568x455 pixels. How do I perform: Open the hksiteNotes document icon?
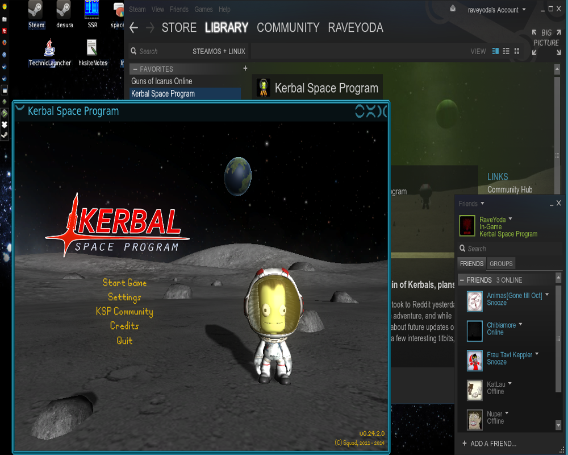pyautogui.click(x=92, y=48)
